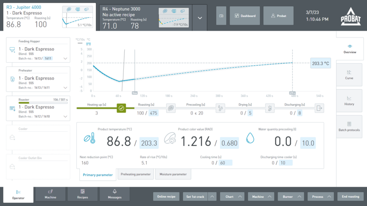Switch to the Moisture parameter tab
Screen dimensions: 367x206
pos(173,174)
